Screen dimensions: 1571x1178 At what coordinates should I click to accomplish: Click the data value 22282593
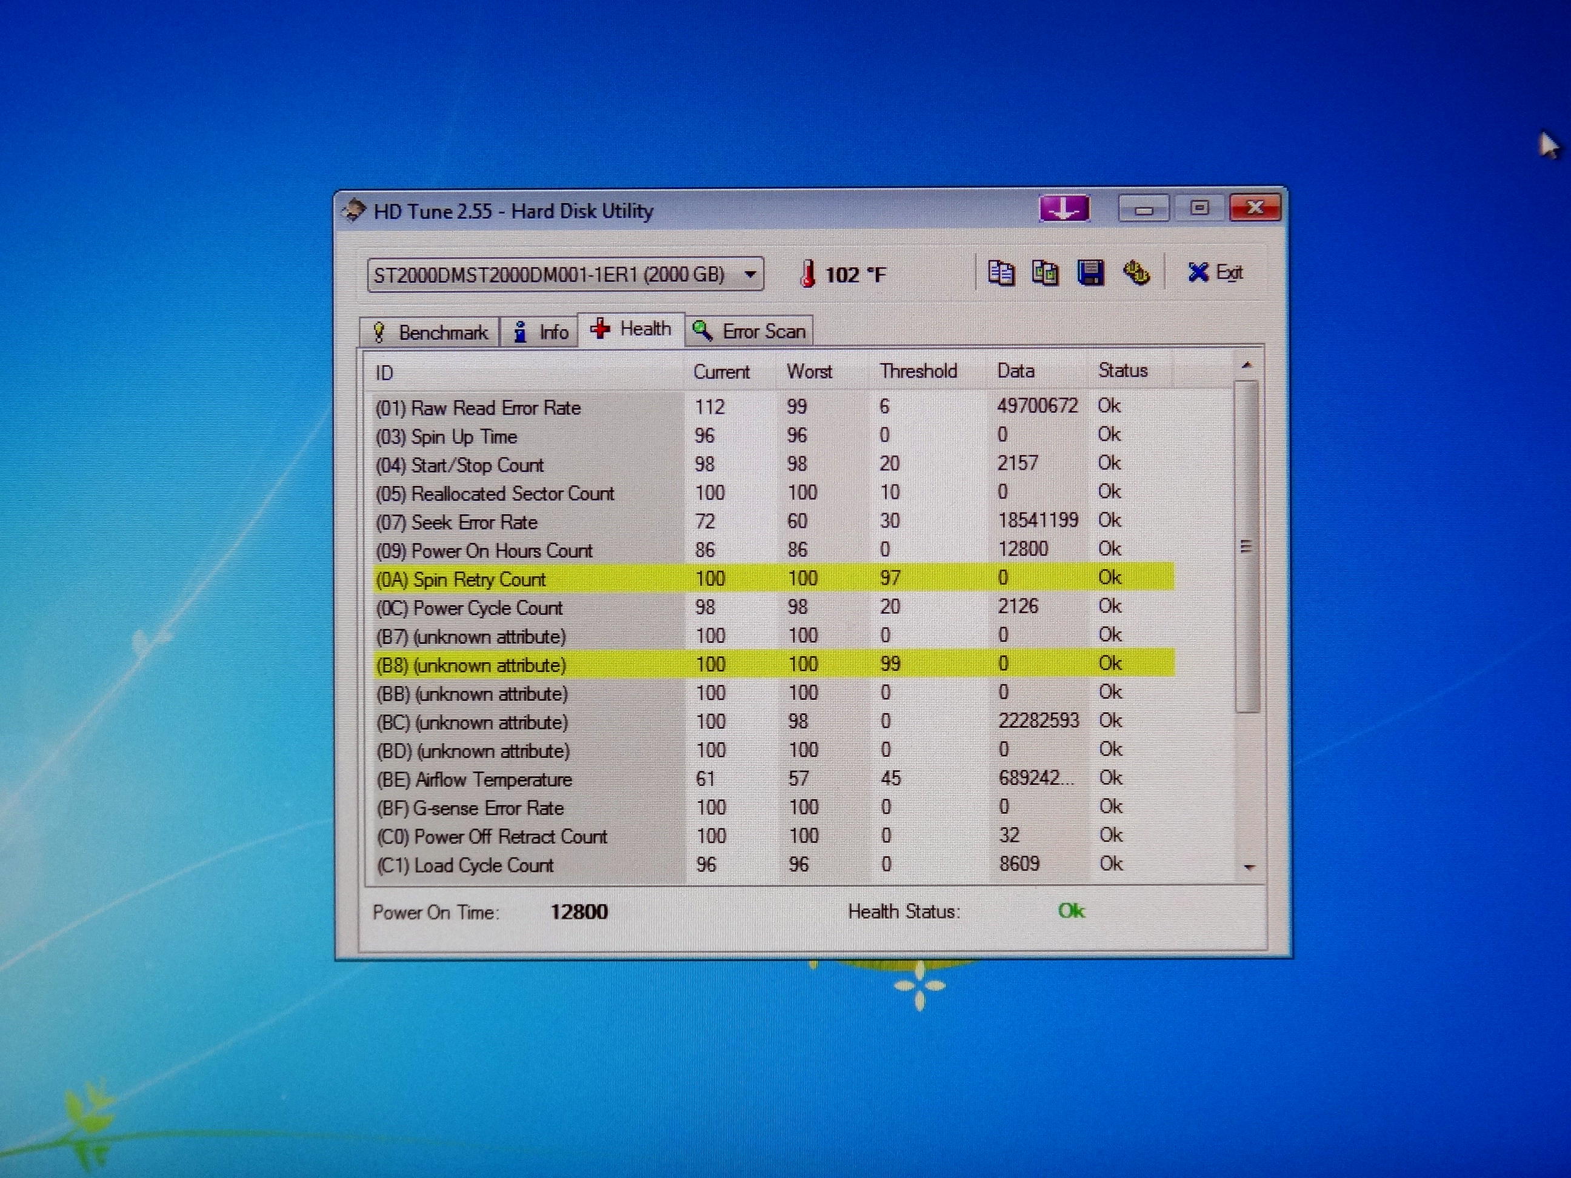[x=1038, y=720]
